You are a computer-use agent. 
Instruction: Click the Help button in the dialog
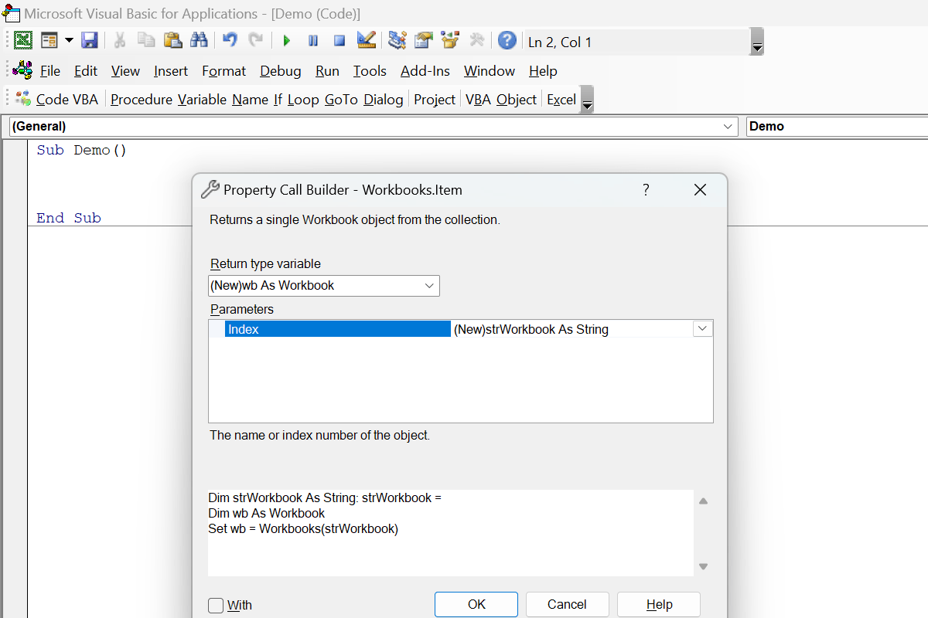[x=659, y=605]
